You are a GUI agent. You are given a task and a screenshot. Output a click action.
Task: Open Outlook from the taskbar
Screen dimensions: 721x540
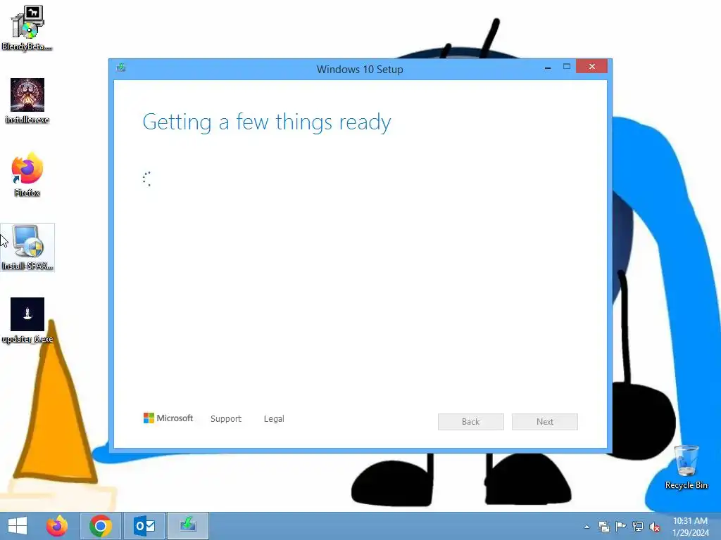[x=144, y=526]
